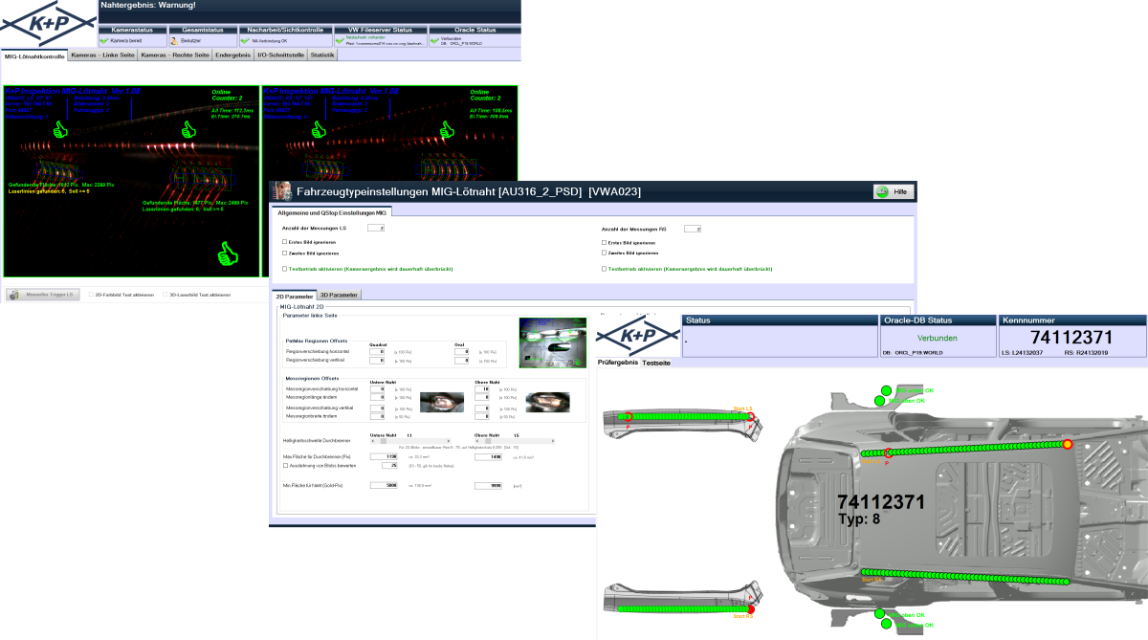
Task: Enable 3D-Laserbild Test aktivieren checkbox
Action: [166, 296]
